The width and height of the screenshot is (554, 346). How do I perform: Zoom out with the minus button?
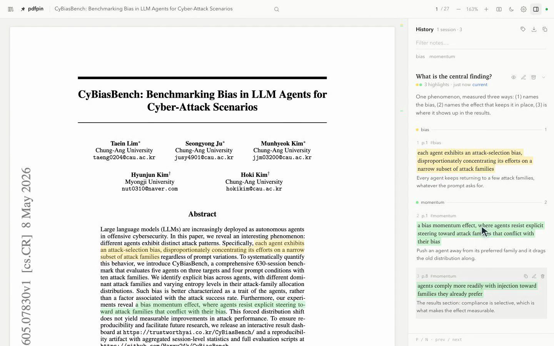(x=458, y=9)
